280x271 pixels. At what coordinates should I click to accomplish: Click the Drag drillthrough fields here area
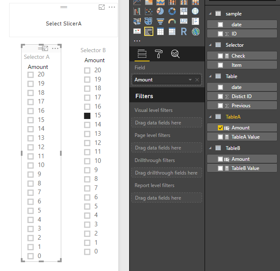[x=167, y=173]
